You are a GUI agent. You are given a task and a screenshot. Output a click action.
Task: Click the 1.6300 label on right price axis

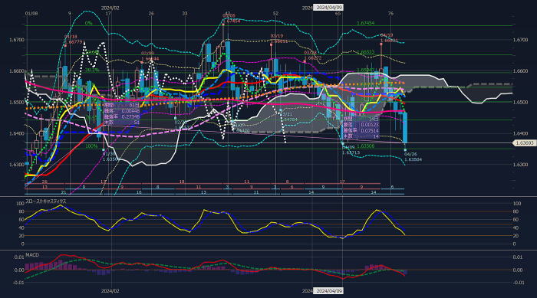click(x=521, y=164)
